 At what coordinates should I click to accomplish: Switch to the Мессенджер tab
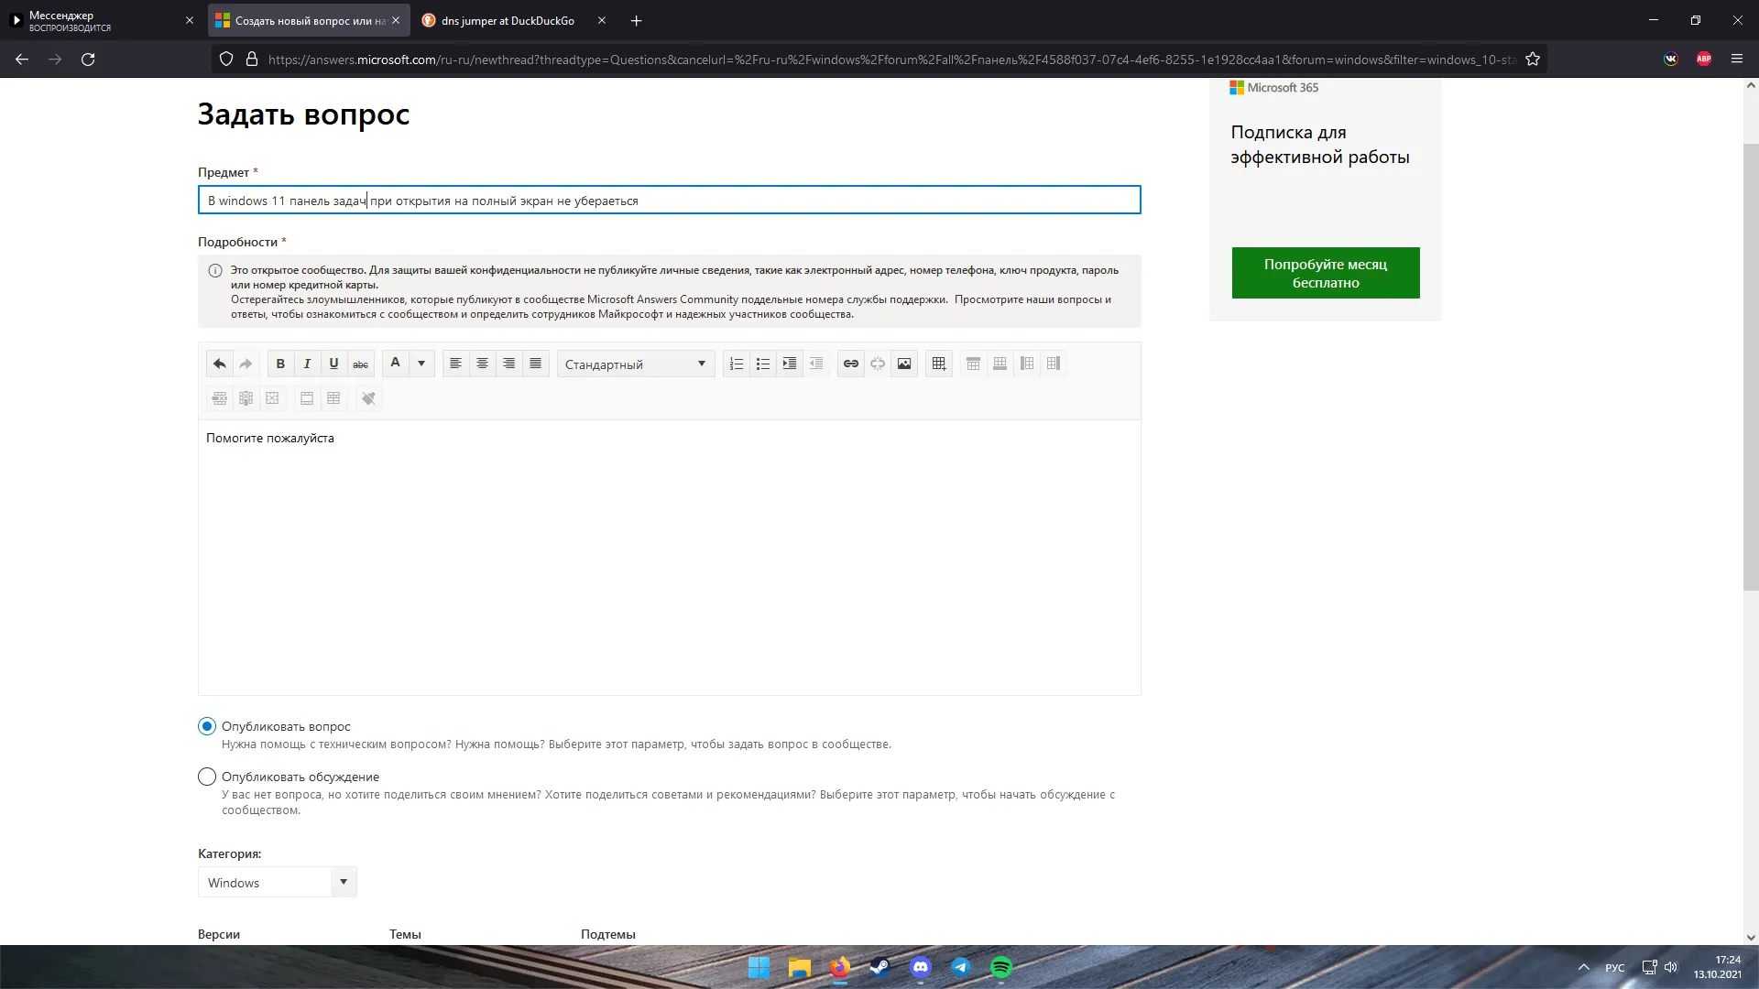(x=101, y=20)
